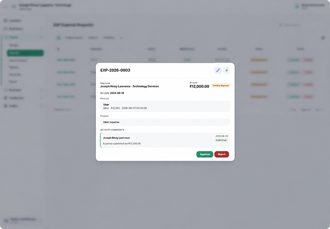Click the Uber forecast detail line with ₹12,345

125,108
